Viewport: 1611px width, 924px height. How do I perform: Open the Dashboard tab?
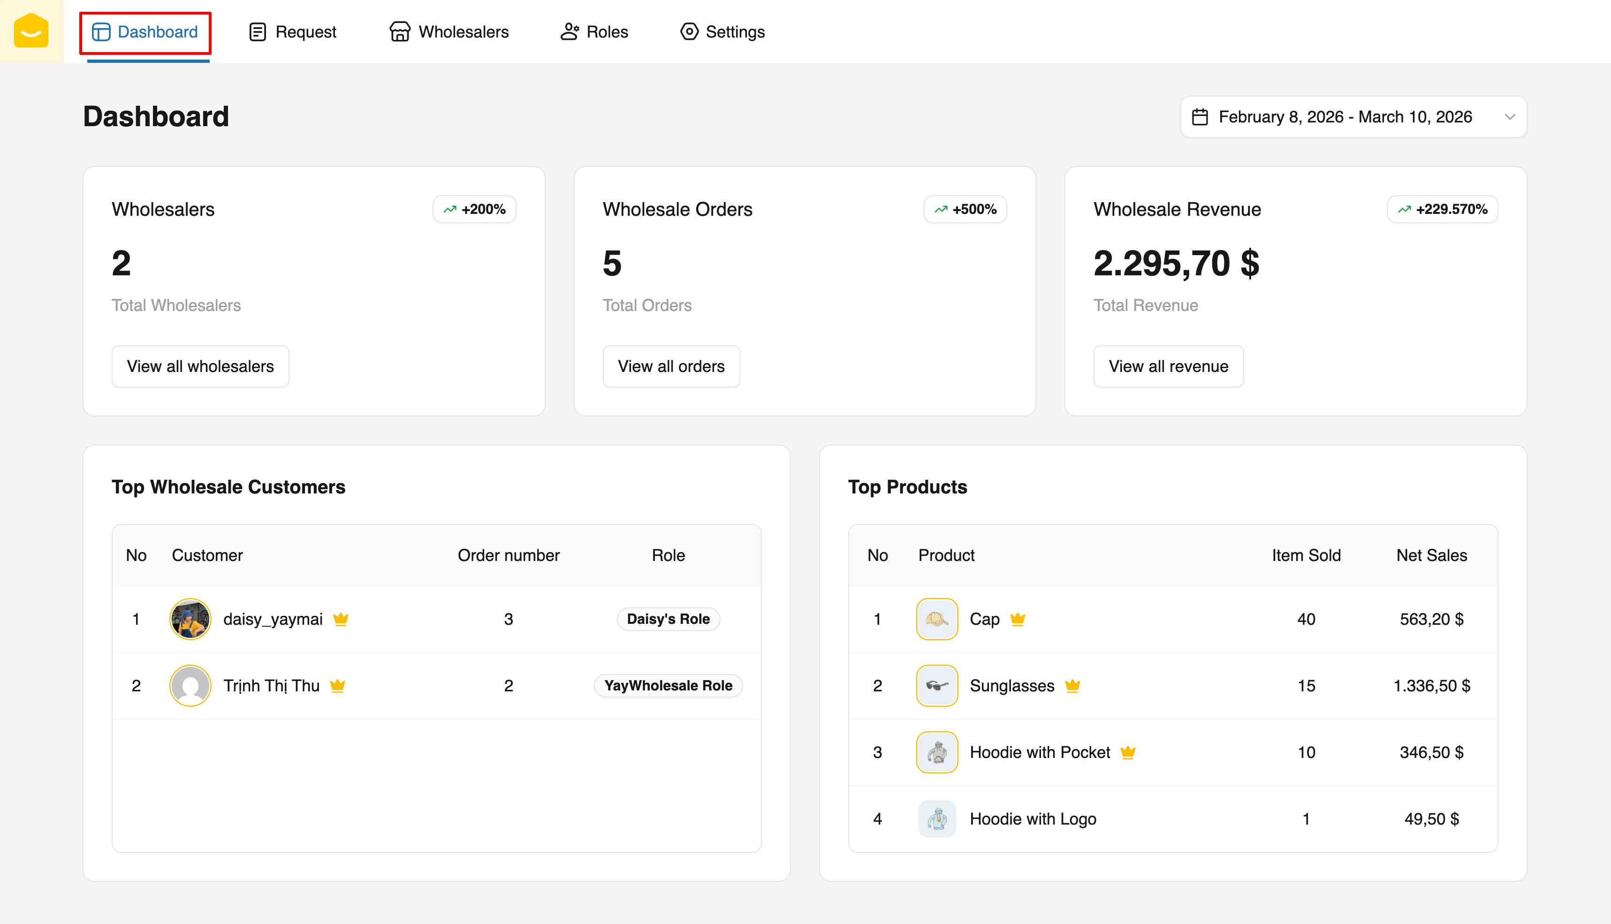coord(145,32)
